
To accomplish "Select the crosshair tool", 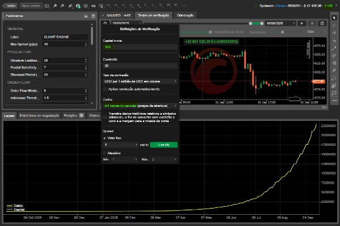I will click(334, 25).
